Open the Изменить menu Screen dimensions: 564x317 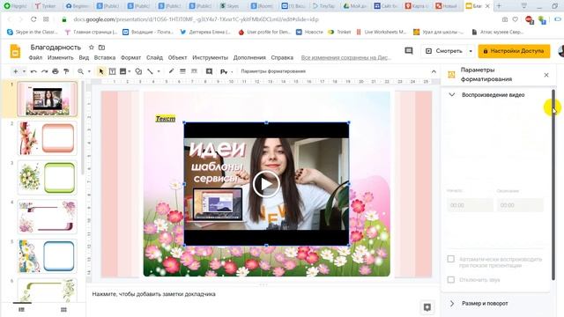61,57
